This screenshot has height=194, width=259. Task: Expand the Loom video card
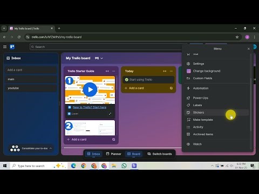click(x=110, y=114)
